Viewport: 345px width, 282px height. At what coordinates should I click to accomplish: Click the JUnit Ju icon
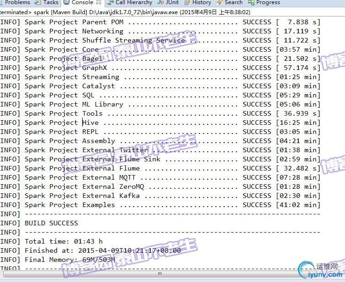click(x=160, y=2)
